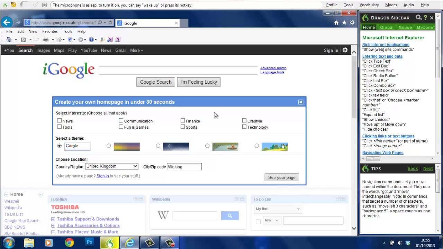Screen dimensions: 443x249
Task: Click the Print icon in command bar
Action: point(46,39)
